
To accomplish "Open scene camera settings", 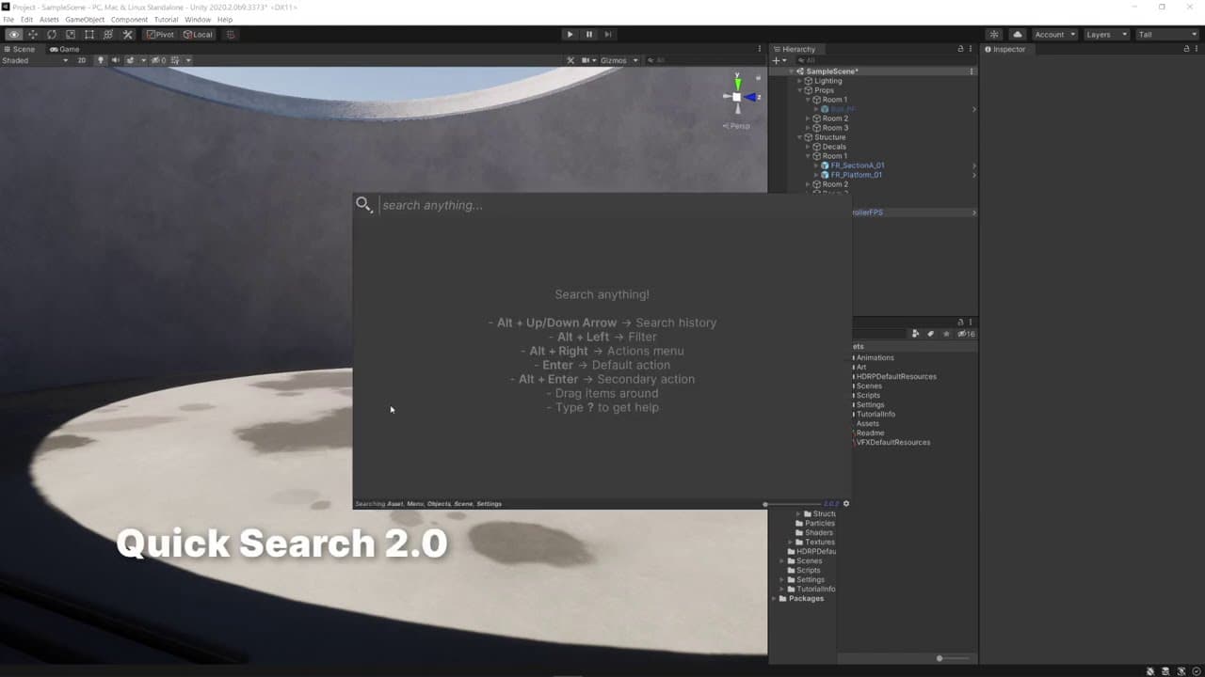I will pos(588,60).
